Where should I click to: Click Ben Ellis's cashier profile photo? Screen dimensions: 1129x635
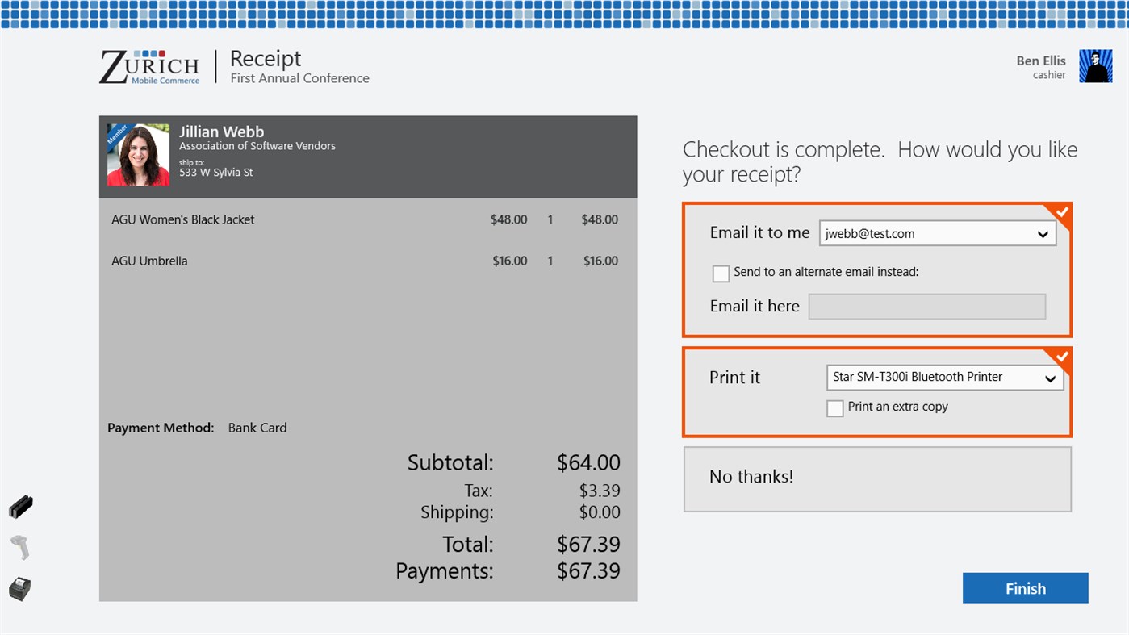pyautogui.click(x=1096, y=66)
